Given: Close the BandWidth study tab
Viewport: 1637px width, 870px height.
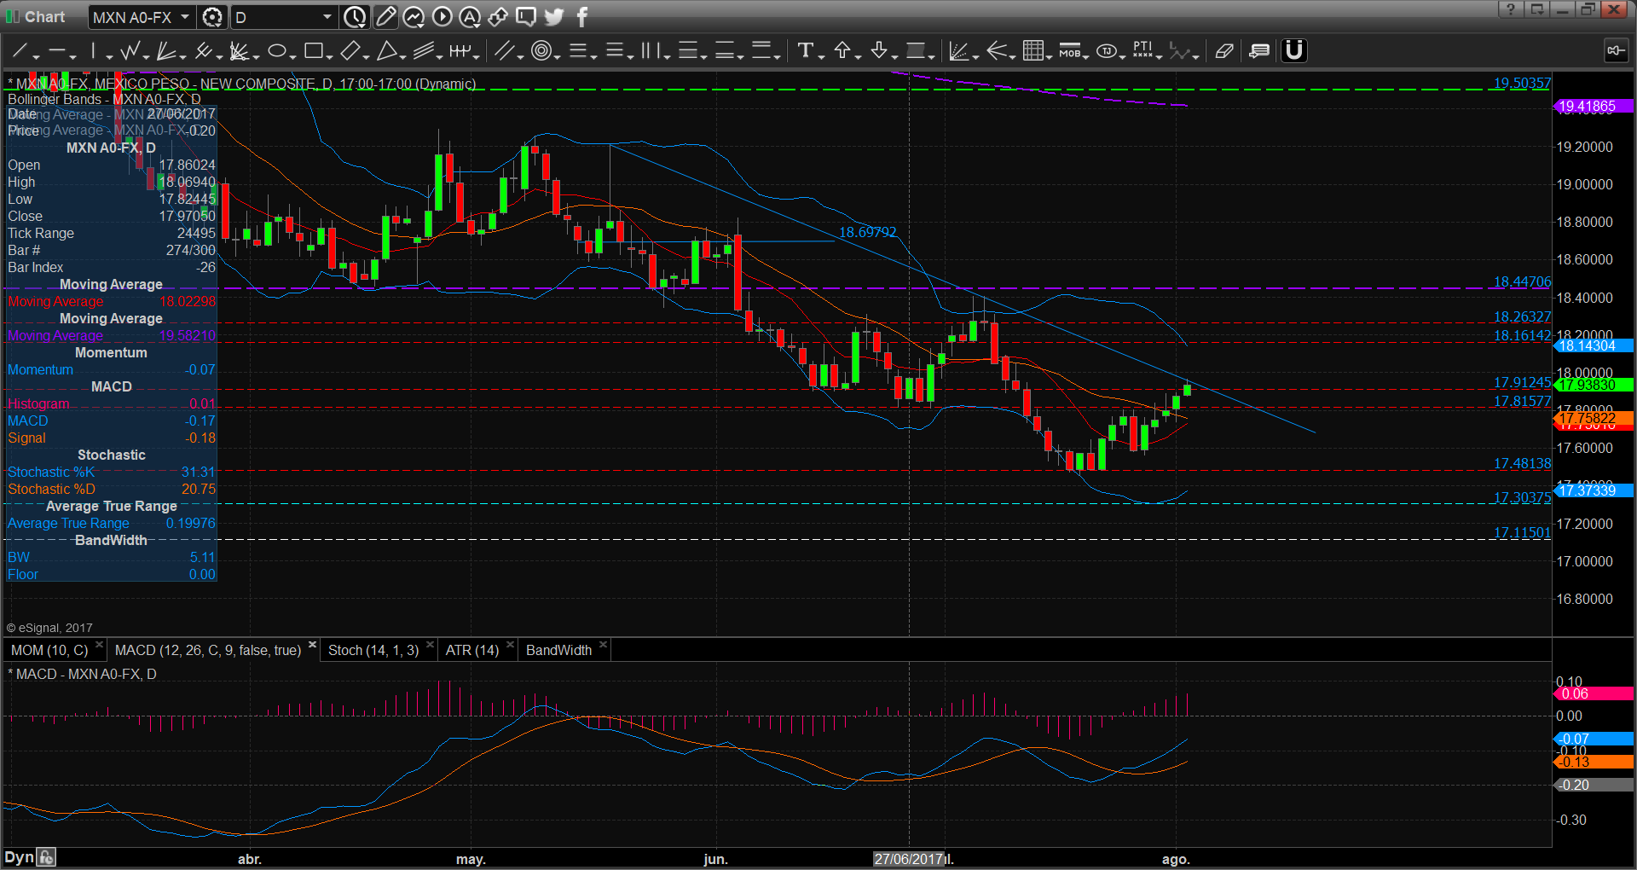Looking at the screenshot, I should 603,645.
